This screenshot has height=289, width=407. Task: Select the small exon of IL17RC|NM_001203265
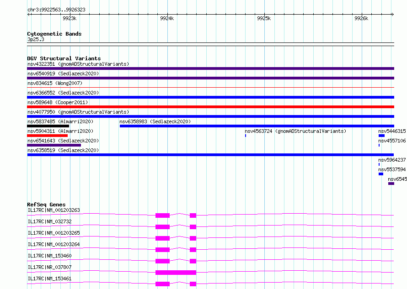point(193,238)
